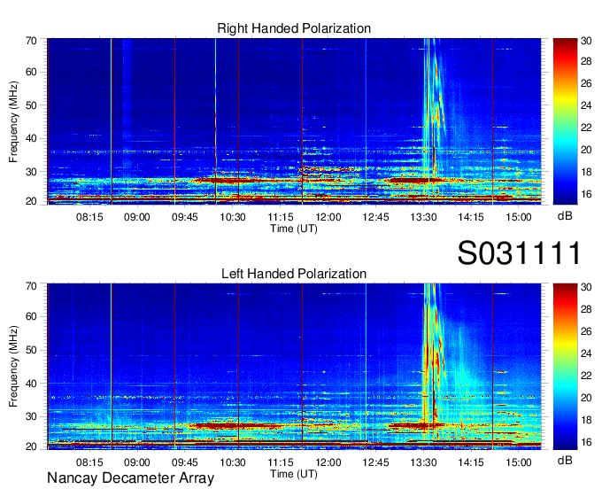Screen dimensions: 602x489
Task: Select the 11:15 time tick on Right Handed plot
Action: [x=281, y=217]
